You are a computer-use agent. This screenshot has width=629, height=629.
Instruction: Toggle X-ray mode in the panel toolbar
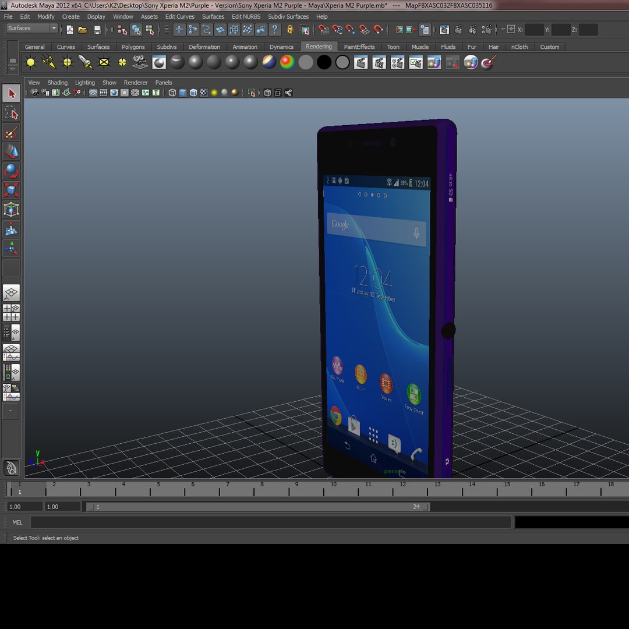pos(267,93)
